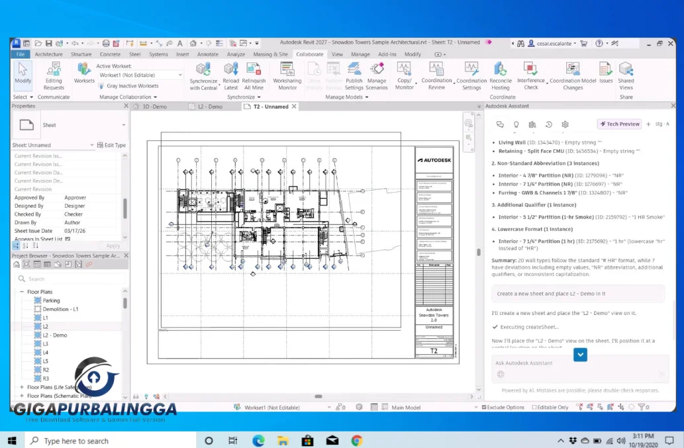The height and width of the screenshot is (448, 684).
Task: Open the Select dropdown
Action: click(23, 97)
